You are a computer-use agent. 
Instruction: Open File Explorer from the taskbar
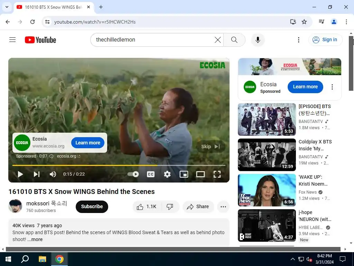[42, 259]
